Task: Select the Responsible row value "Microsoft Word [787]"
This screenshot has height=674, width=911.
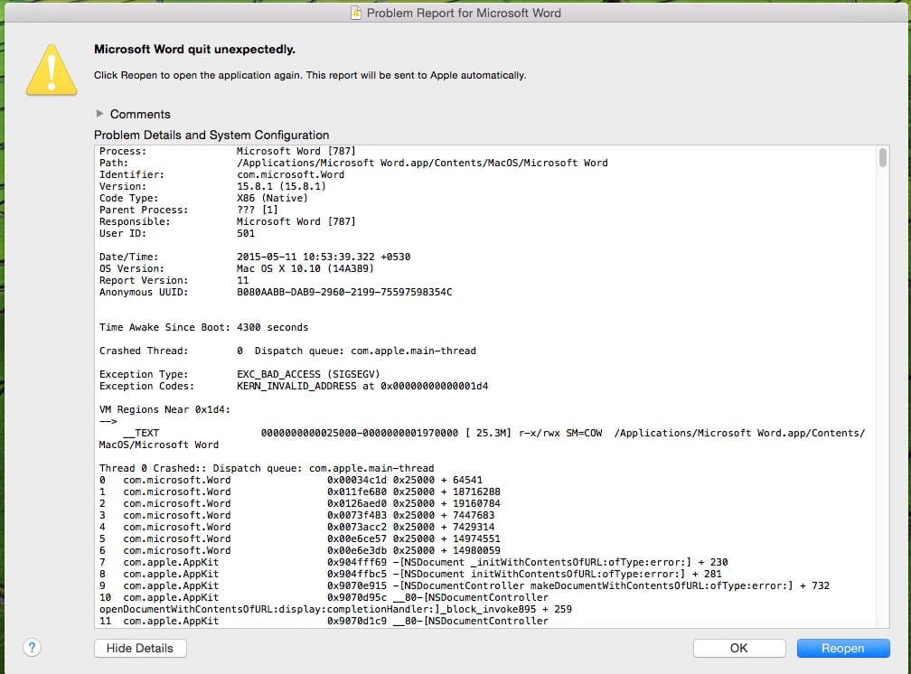Action: pos(296,221)
